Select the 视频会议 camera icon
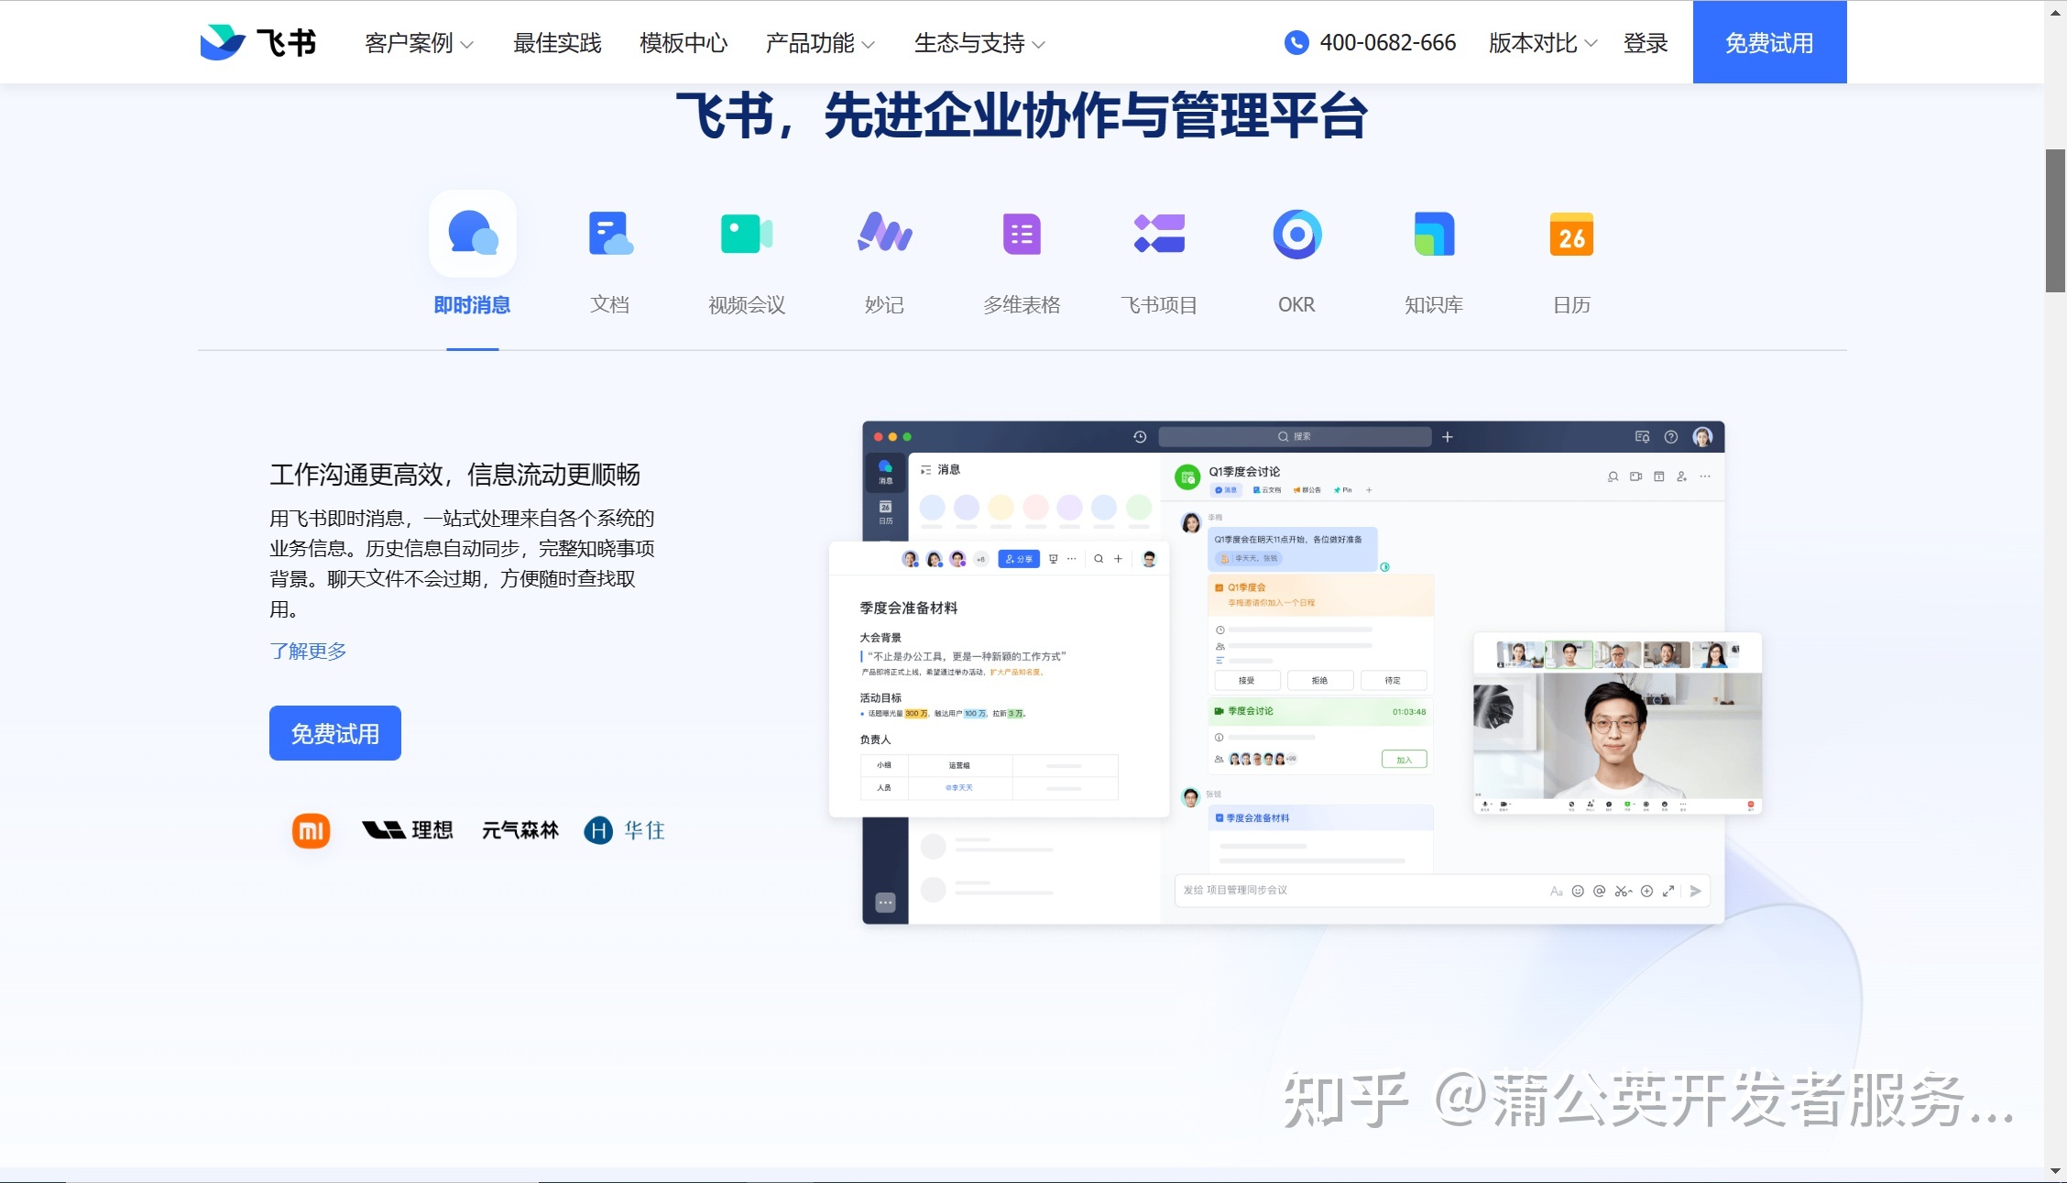The height and width of the screenshot is (1183, 2067). tap(747, 234)
